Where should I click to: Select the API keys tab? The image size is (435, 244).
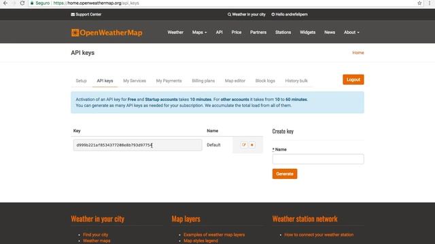[x=105, y=81]
